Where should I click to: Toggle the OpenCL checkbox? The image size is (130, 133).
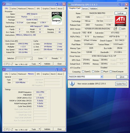click(x=83, y=71)
